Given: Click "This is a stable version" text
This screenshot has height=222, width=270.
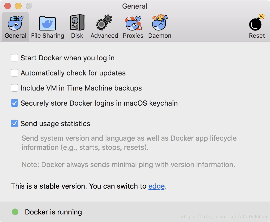Looking at the screenshot, I should tap(49, 186).
